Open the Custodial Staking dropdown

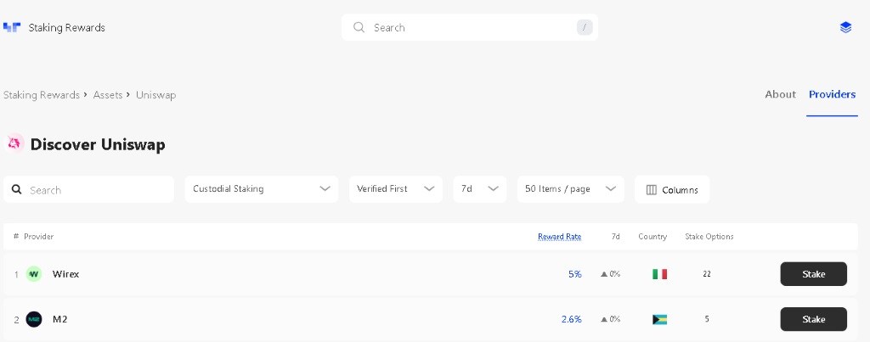262,189
